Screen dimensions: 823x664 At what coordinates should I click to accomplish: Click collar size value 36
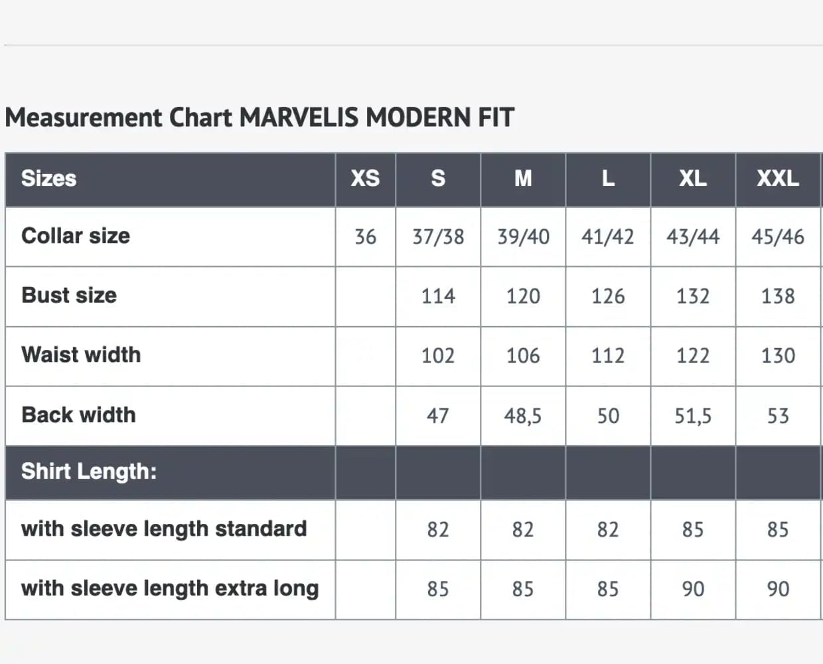click(365, 236)
